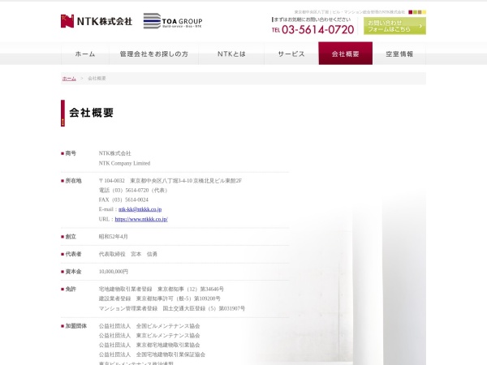Select the 会社概要 menu item

(x=346, y=54)
